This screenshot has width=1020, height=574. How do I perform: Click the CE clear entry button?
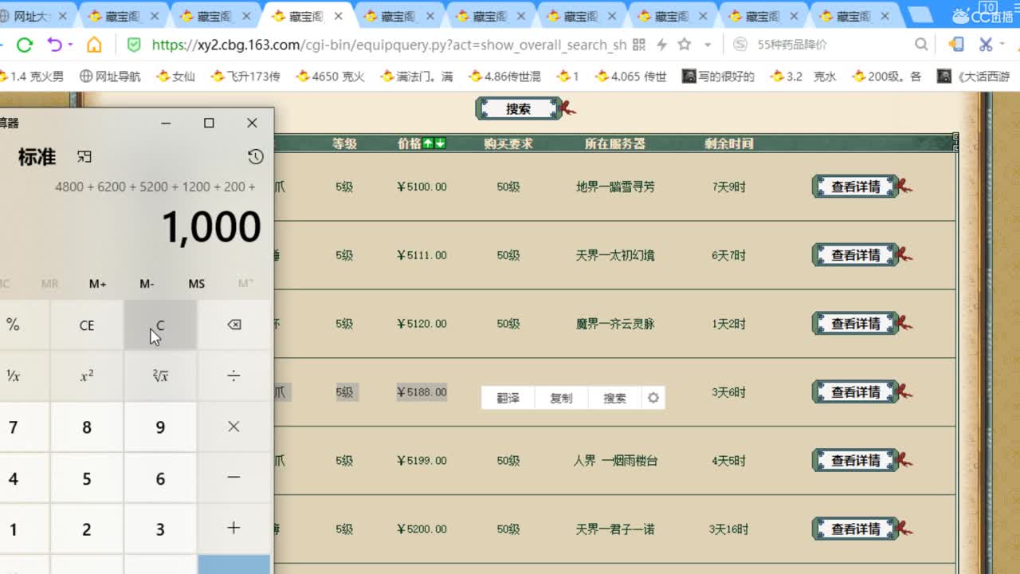[x=87, y=325]
